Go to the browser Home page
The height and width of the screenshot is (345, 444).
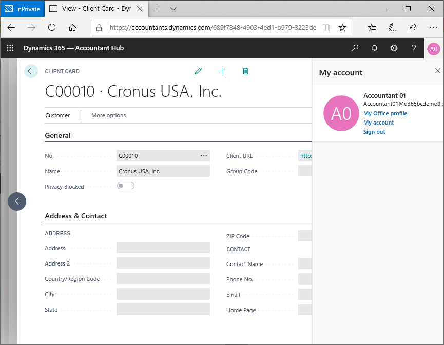tap(72, 28)
